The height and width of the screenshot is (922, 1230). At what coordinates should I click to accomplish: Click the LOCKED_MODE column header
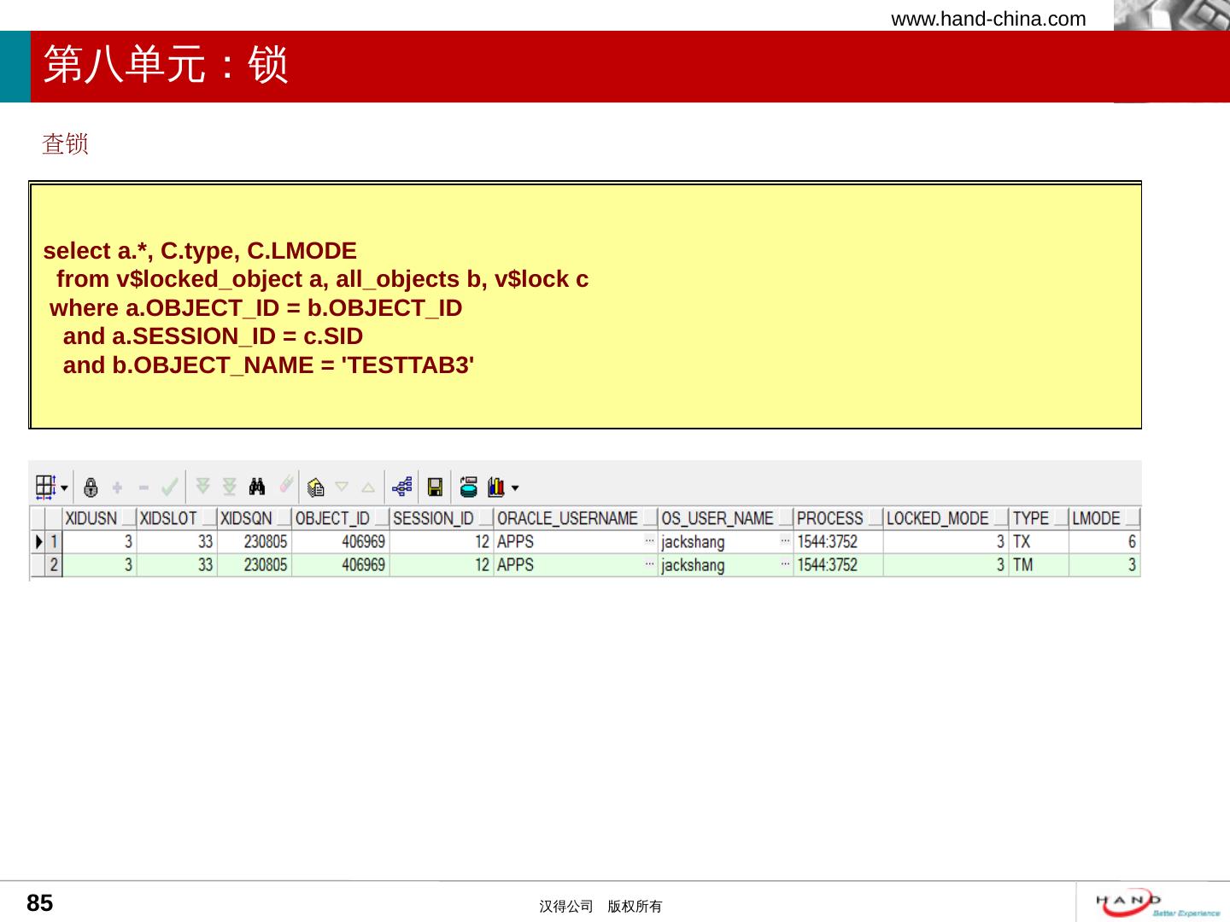937,518
